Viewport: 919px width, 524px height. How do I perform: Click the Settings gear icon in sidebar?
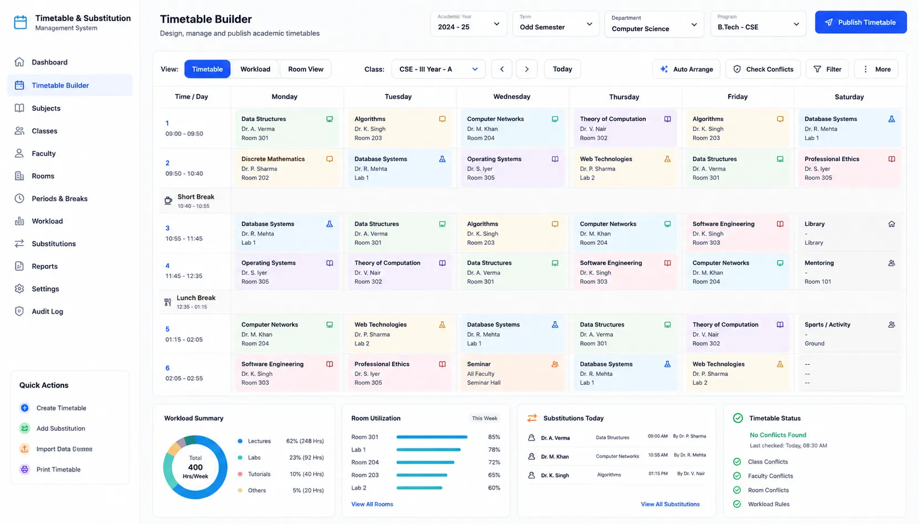[x=19, y=289]
